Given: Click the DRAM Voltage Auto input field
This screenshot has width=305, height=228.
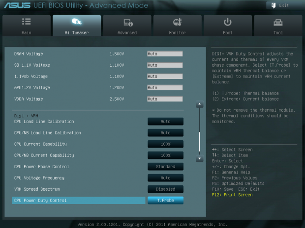Looking at the screenshot, I should [x=165, y=54].
